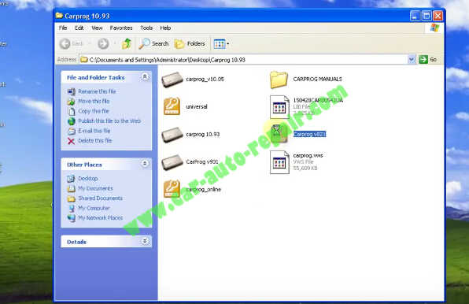Expand the Address bar dropdown
469x304 pixels.
(x=412, y=60)
